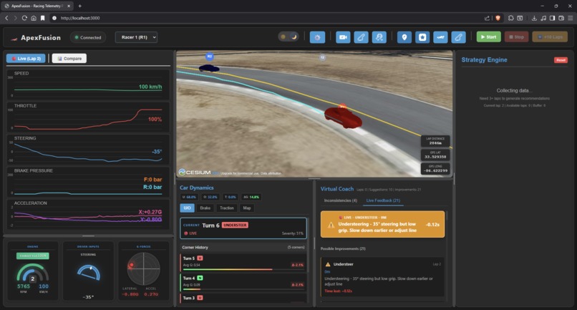
Task: Click the race car silhouette icon
Action: pyautogui.click(x=440, y=37)
